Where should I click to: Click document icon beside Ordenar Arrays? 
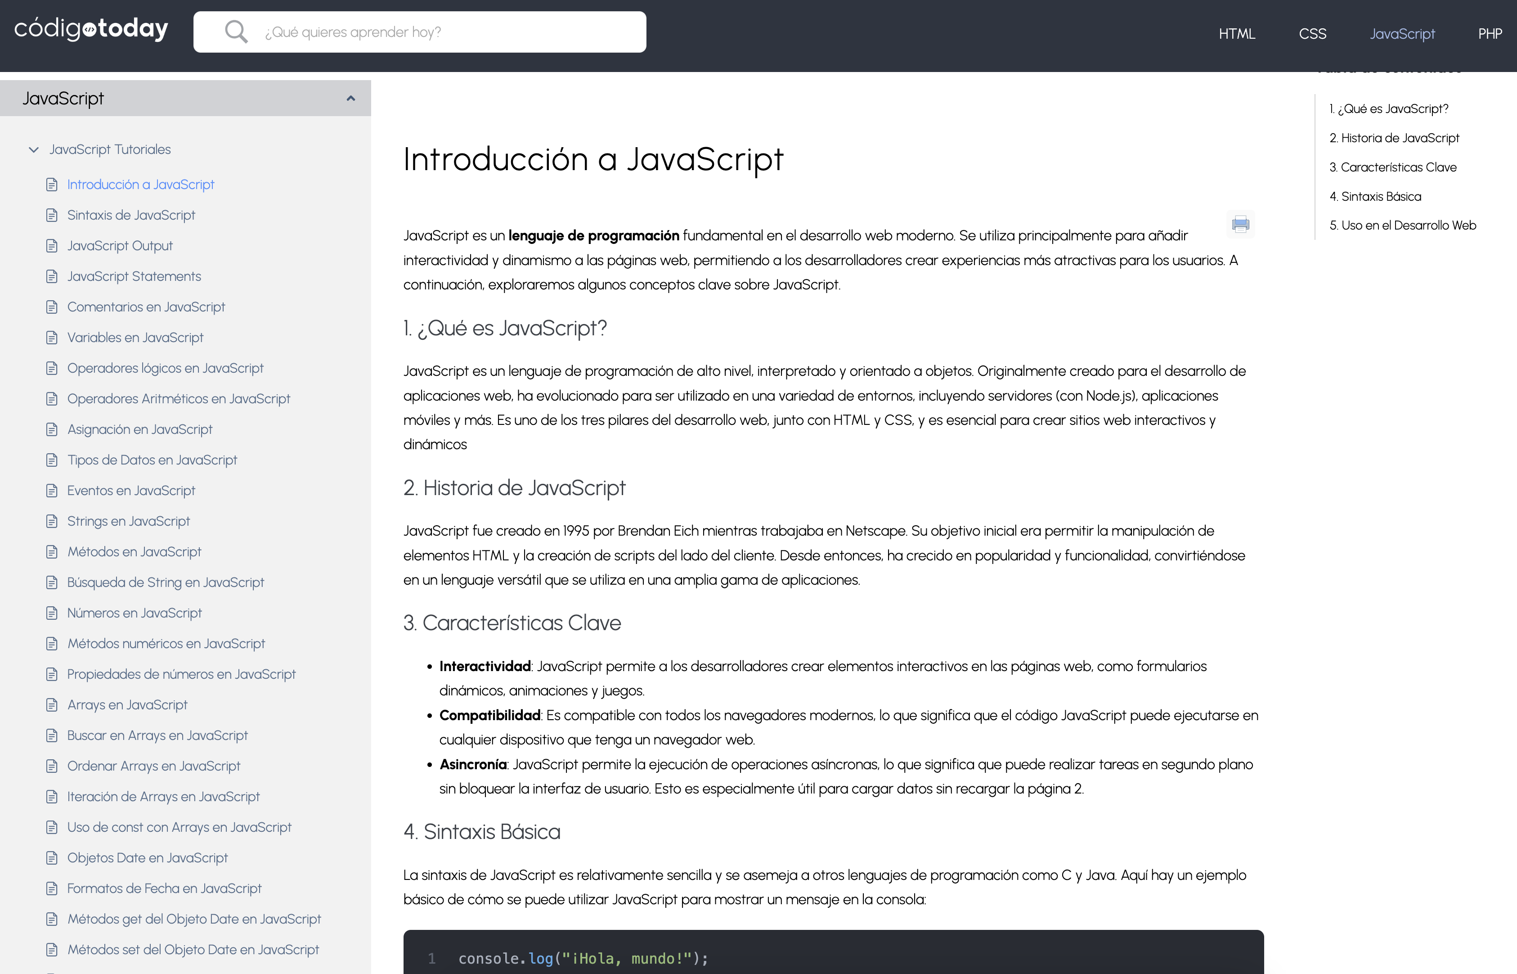[x=52, y=767]
